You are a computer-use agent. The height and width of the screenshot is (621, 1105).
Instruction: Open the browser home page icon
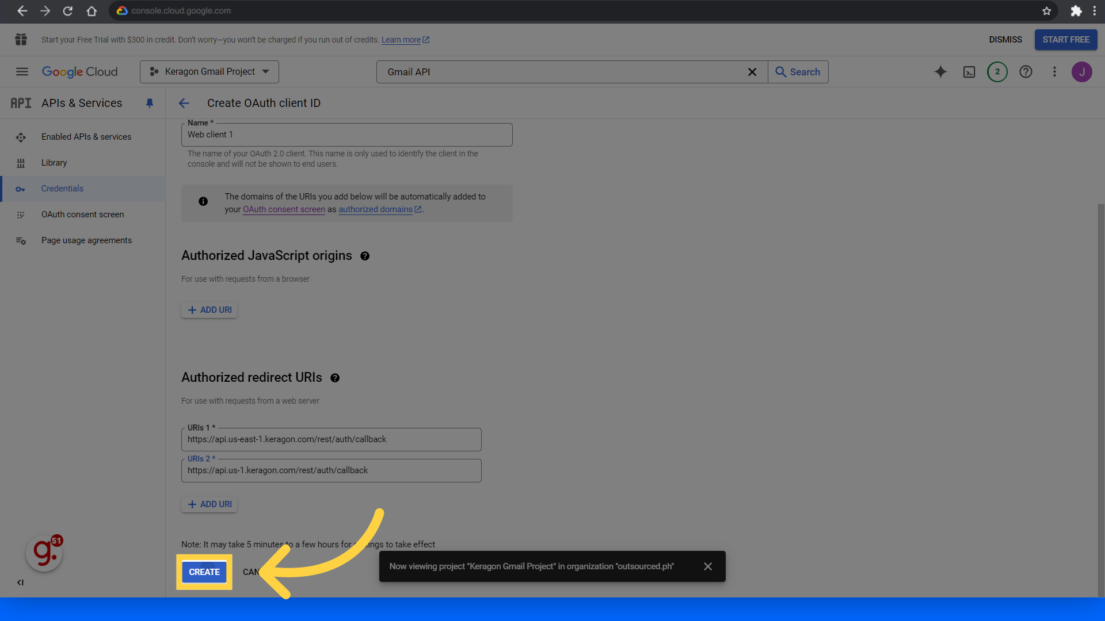pyautogui.click(x=92, y=11)
